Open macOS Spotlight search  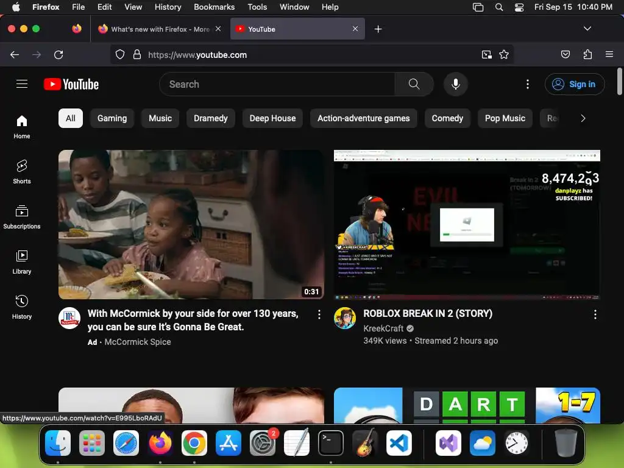[x=498, y=7]
